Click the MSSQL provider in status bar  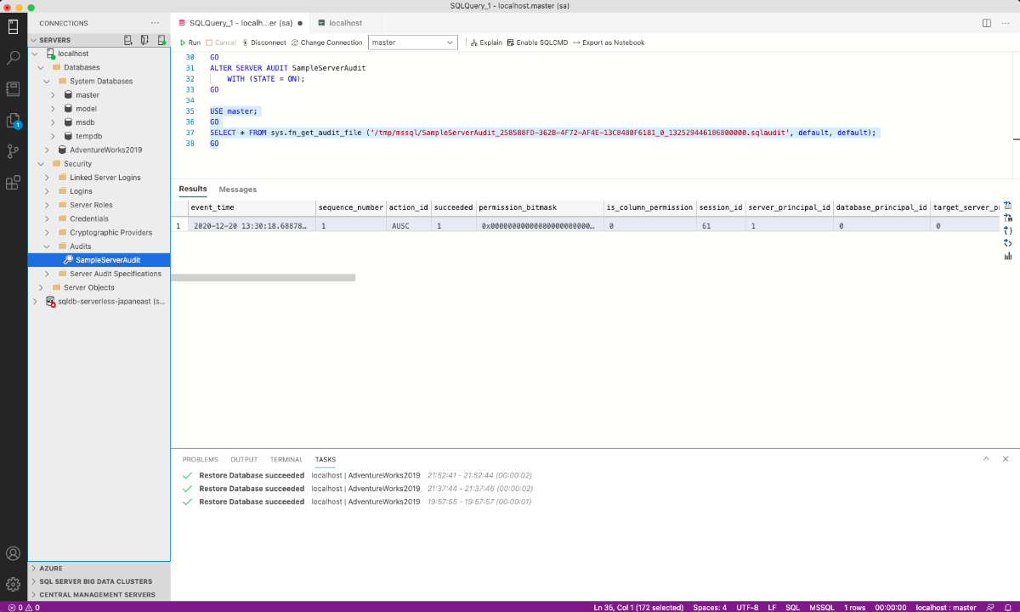(x=820, y=607)
